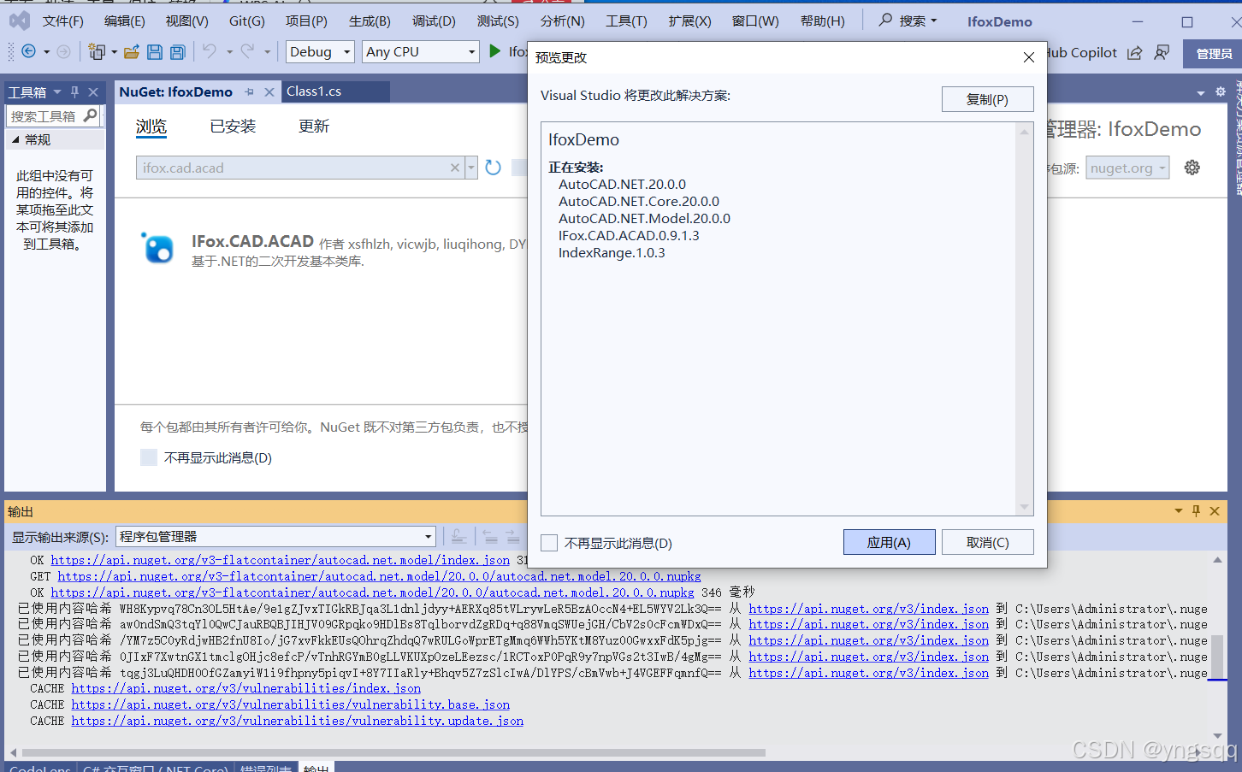Collapse the 常规 group in toolbox

[x=15, y=139]
